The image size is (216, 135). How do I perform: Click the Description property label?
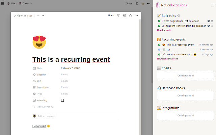click(x=43, y=87)
